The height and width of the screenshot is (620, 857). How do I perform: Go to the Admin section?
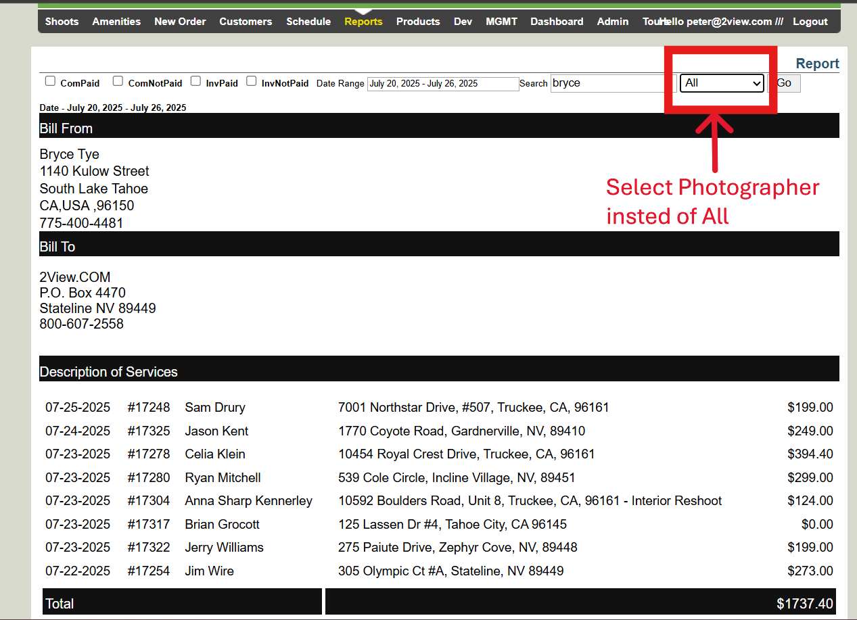[612, 22]
